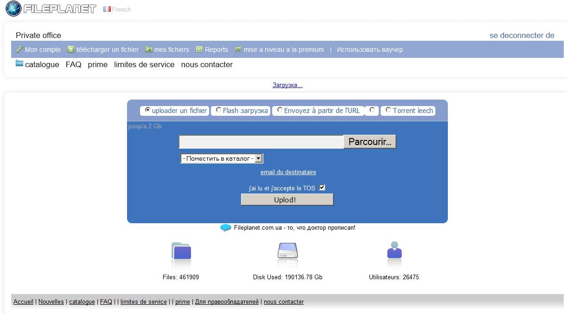567x314 pixels.
Task: Open the Поместить в каталог dropdown
Action: (x=222, y=158)
